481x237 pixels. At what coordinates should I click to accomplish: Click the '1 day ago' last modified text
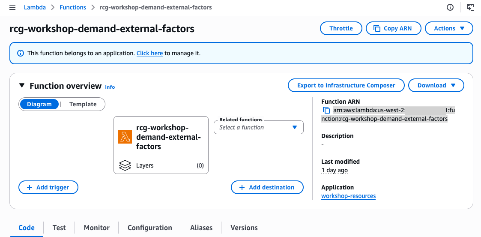(335, 171)
